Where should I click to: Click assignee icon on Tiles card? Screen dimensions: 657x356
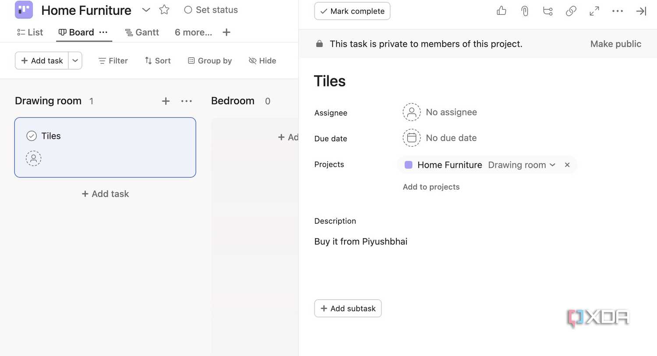[x=33, y=158]
